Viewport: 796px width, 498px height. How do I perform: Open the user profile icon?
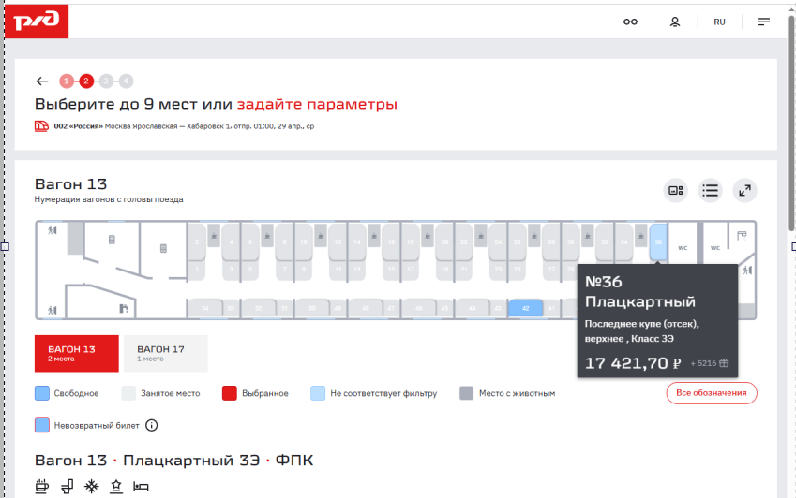point(674,22)
